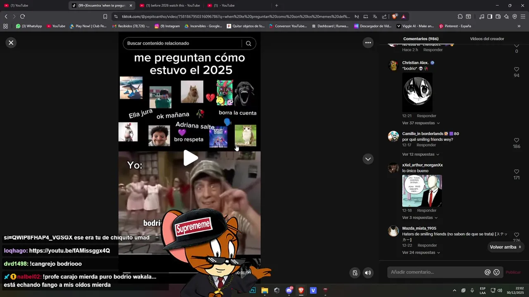Go back in browser history
This screenshot has width=529, height=297.
click(x=6, y=16)
